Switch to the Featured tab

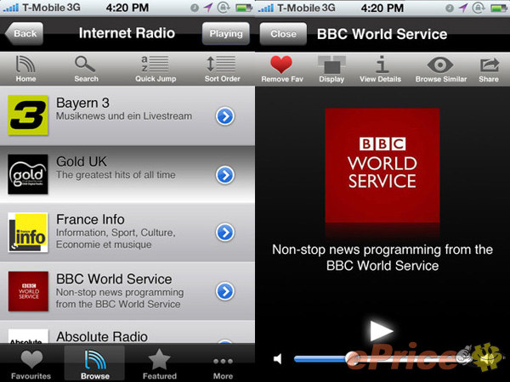pyautogui.click(x=160, y=363)
